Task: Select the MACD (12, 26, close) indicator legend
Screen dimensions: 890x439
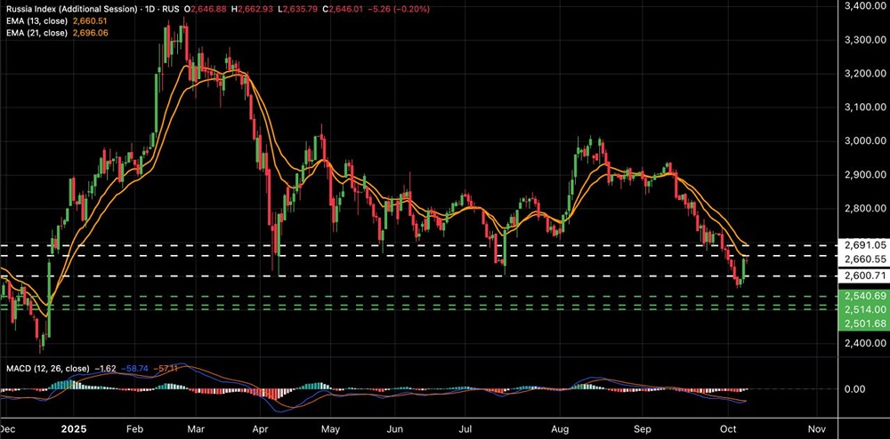Action: coord(48,369)
